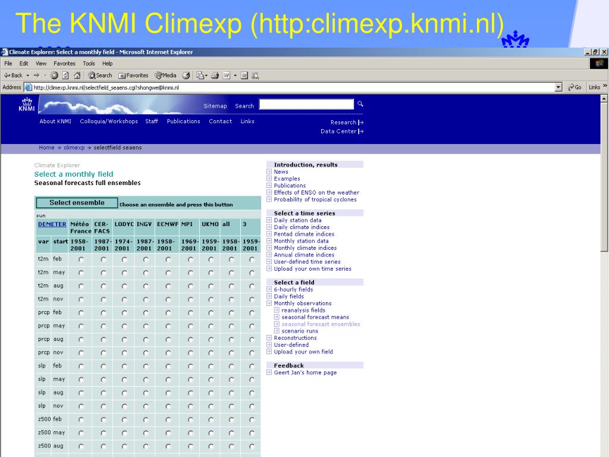
Task: Open the Edit menu
Action: coord(24,63)
